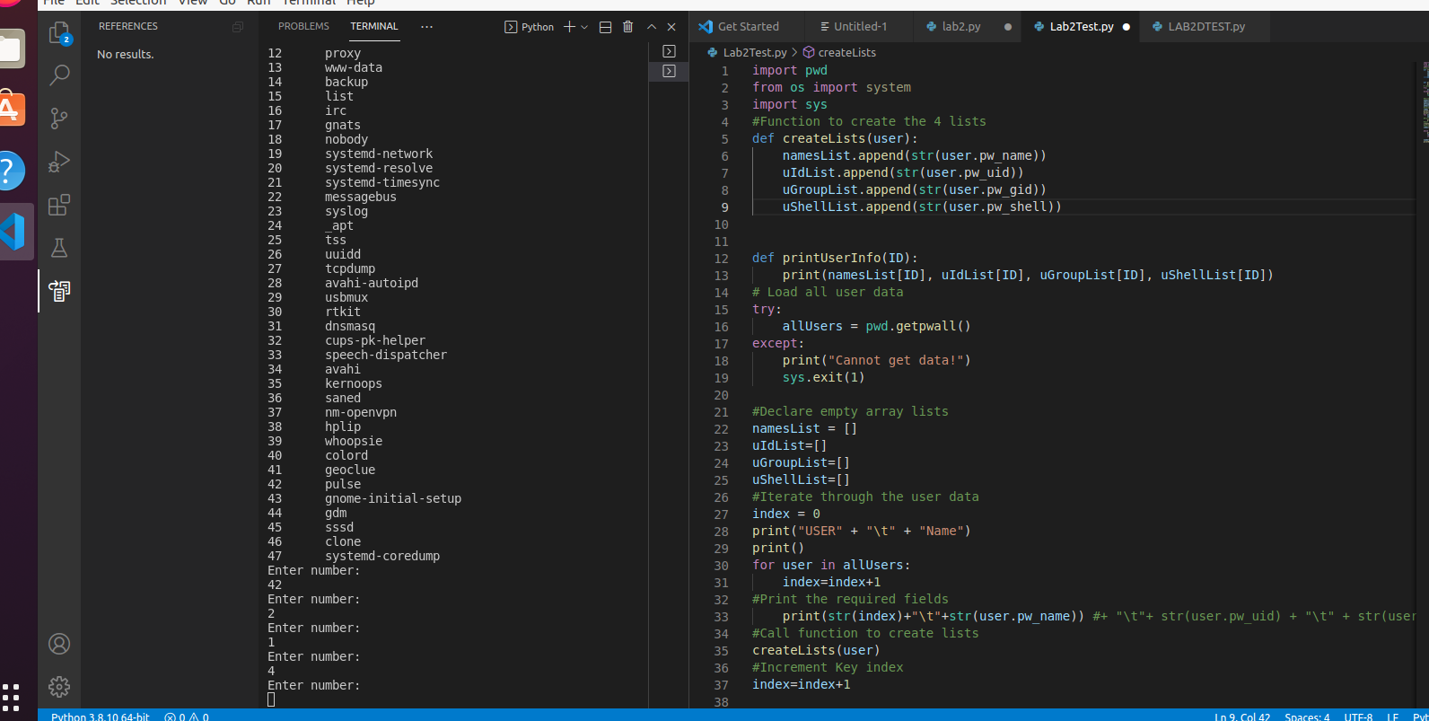Image resolution: width=1429 pixels, height=721 pixels.
Task: Click the Accounts icon in activity bar
Action: [59, 644]
